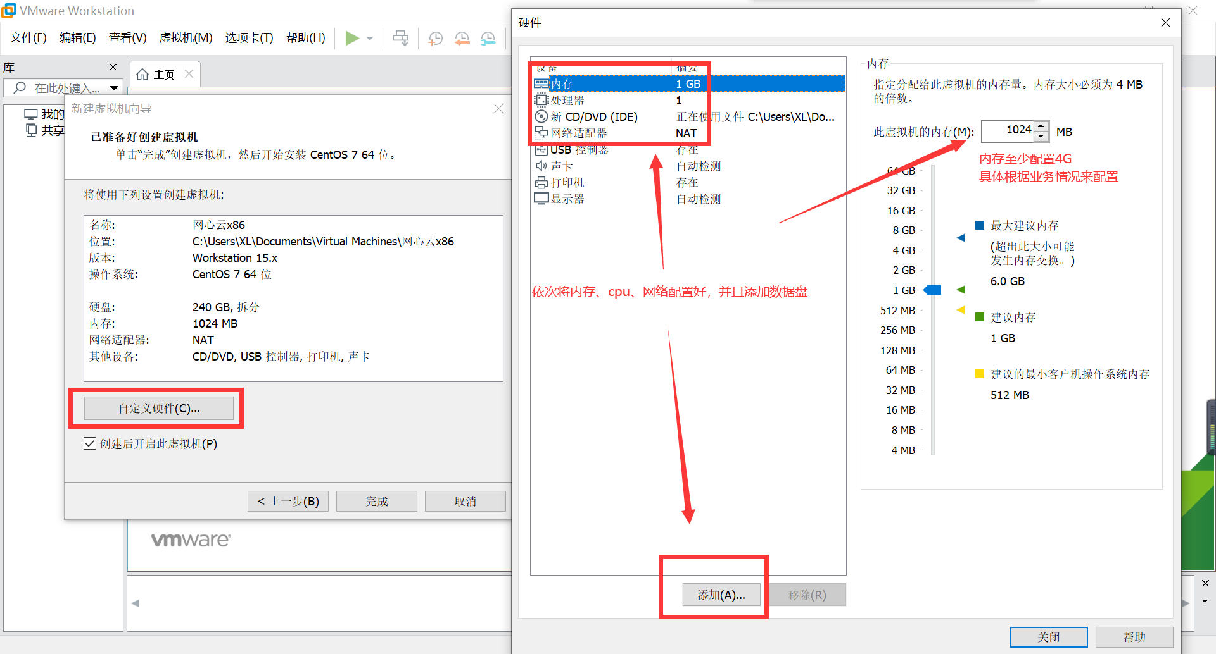Select the 显示器 display device row

pos(689,199)
